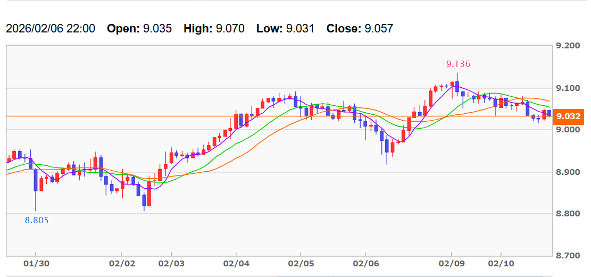This screenshot has height=277, width=591.
Task: Click the 2026/02/06 22:00 timestamp in header
Action: [x=51, y=29]
